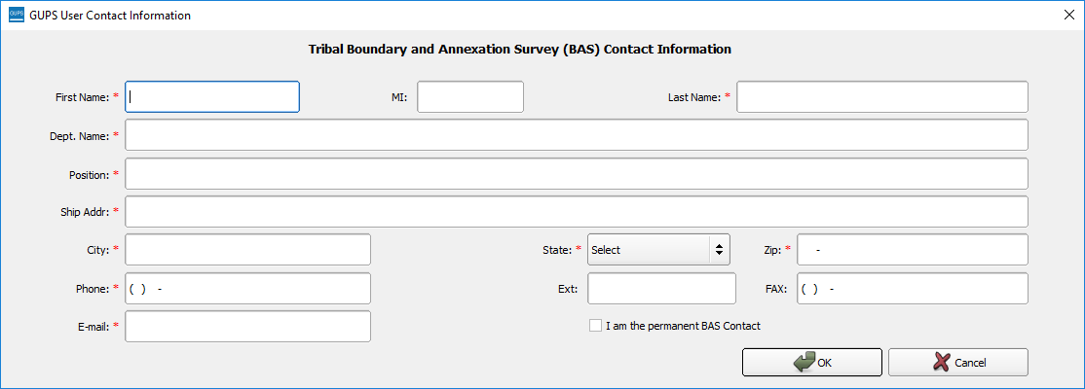The image size is (1085, 389).
Task: Click into the E-mail field
Action: point(248,327)
